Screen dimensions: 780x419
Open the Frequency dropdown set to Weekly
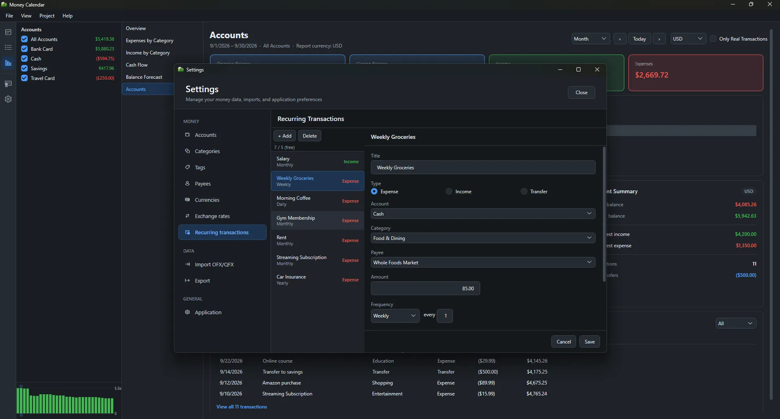pos(395,315)
